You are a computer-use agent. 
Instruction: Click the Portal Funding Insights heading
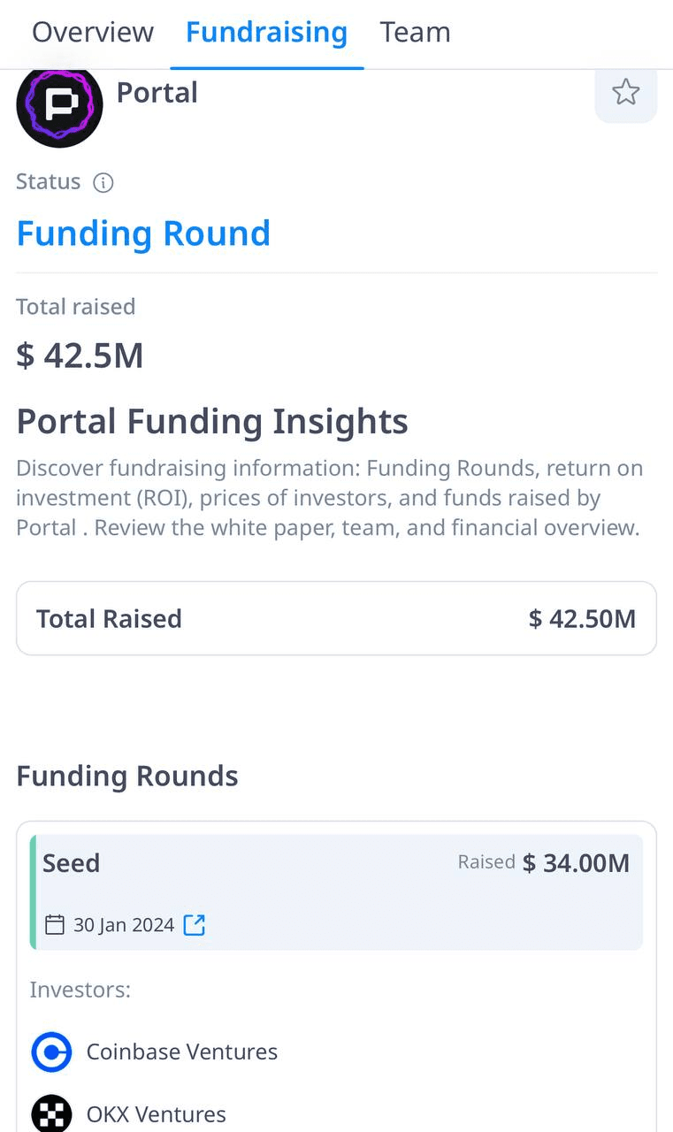pos(212,421)
